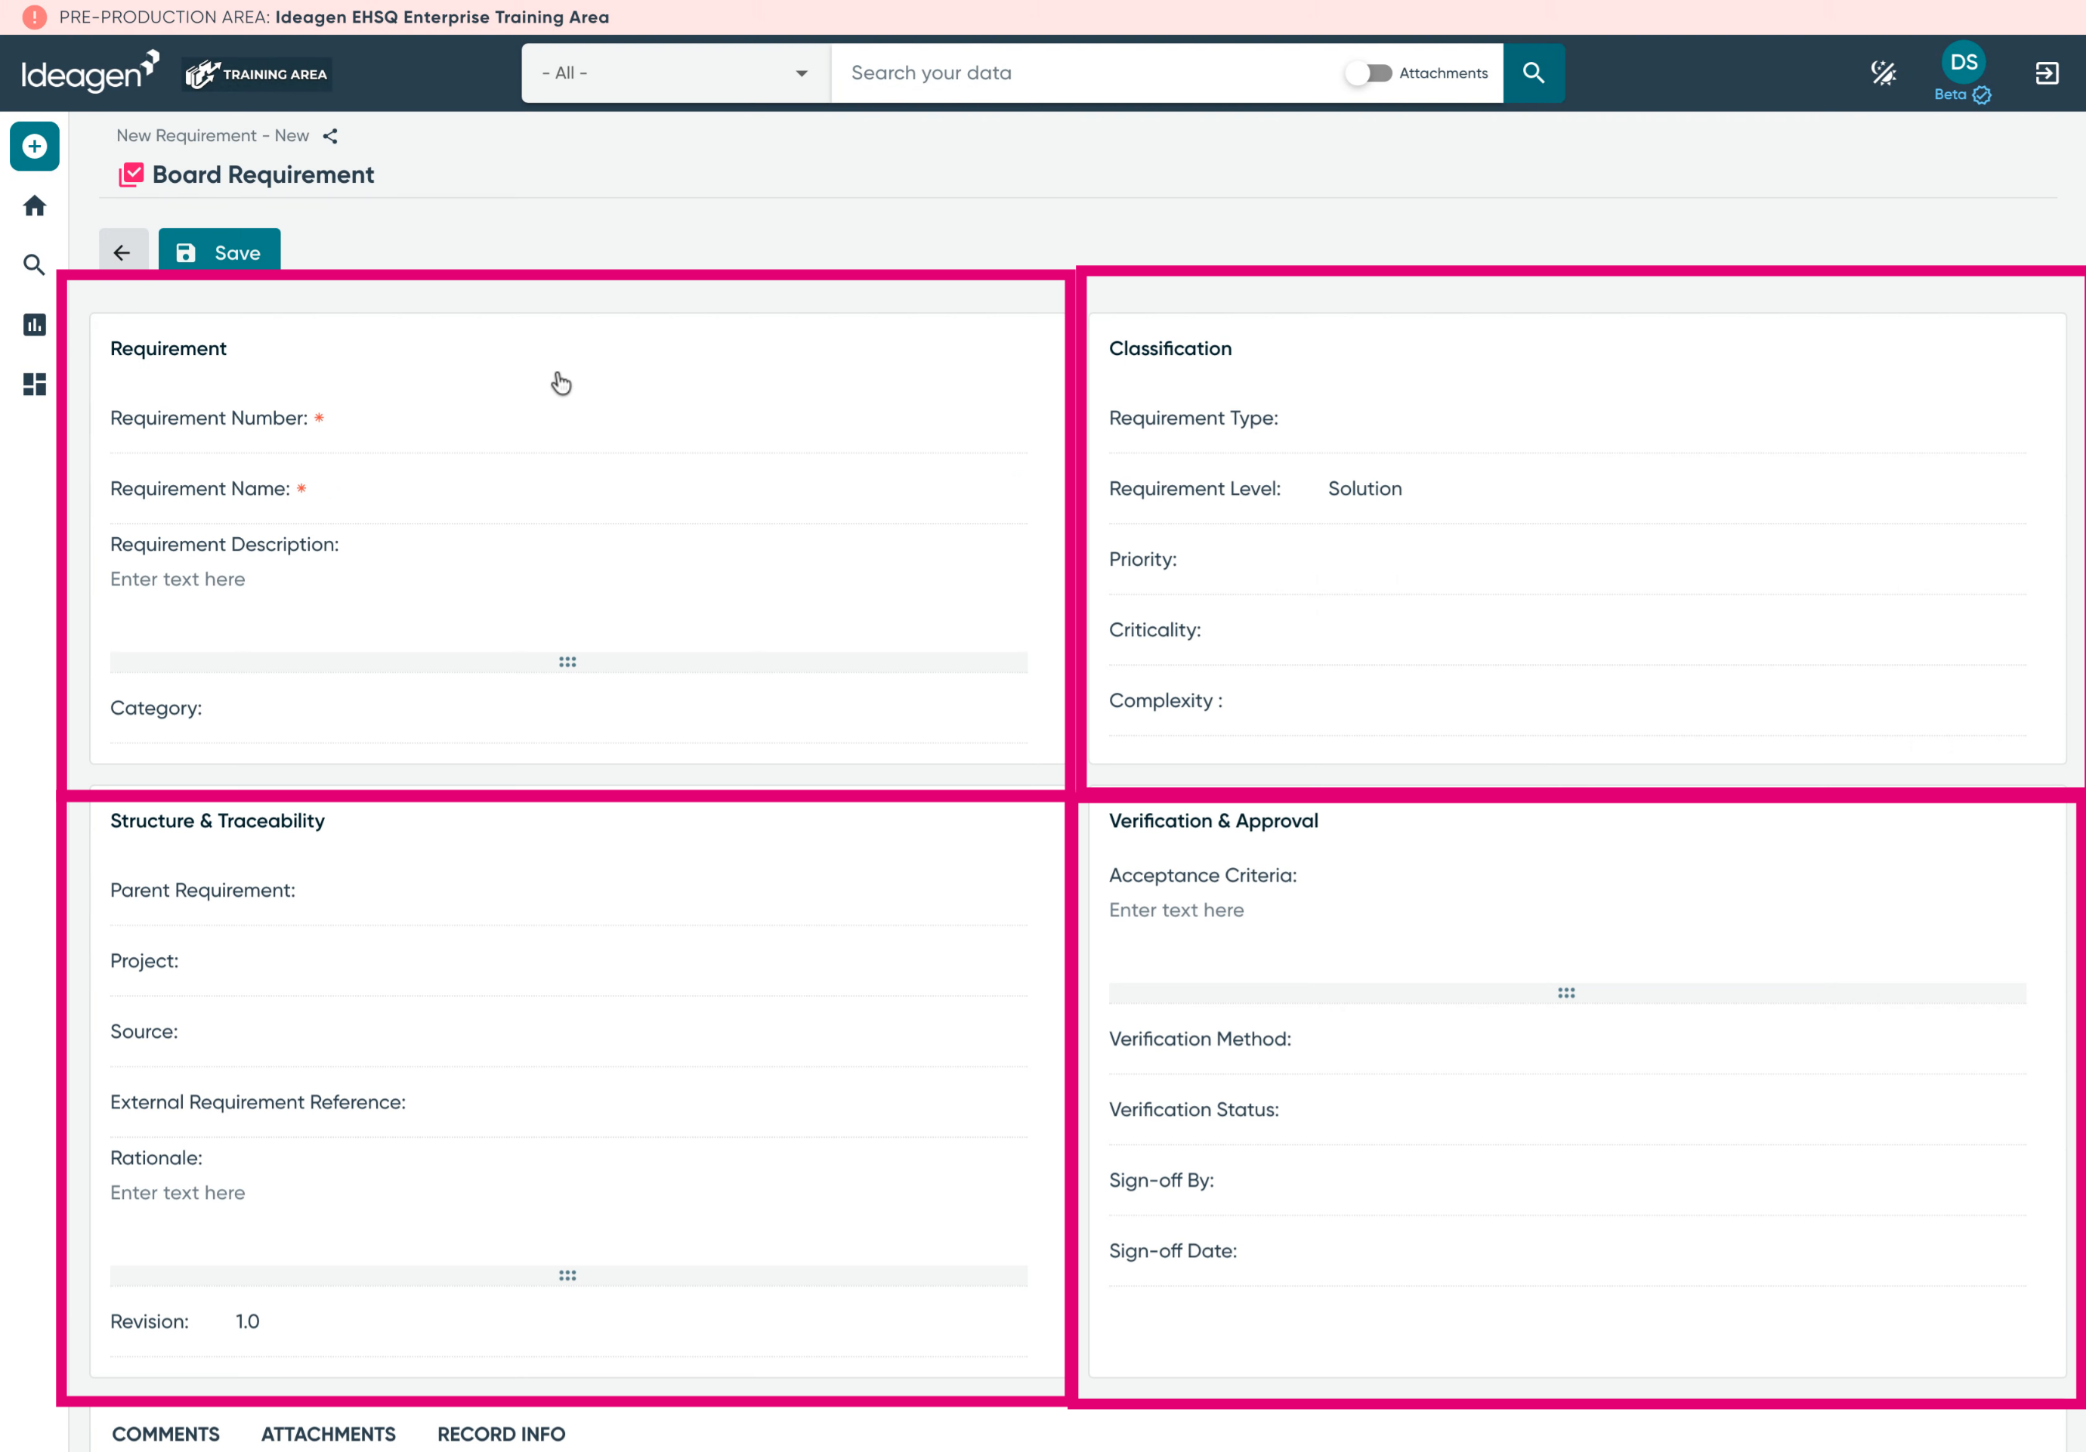Open the Criticality dropdown field
The width and height of the screenshot is (2086, 1452).
pyautogui.click(x=1567, y=631)
